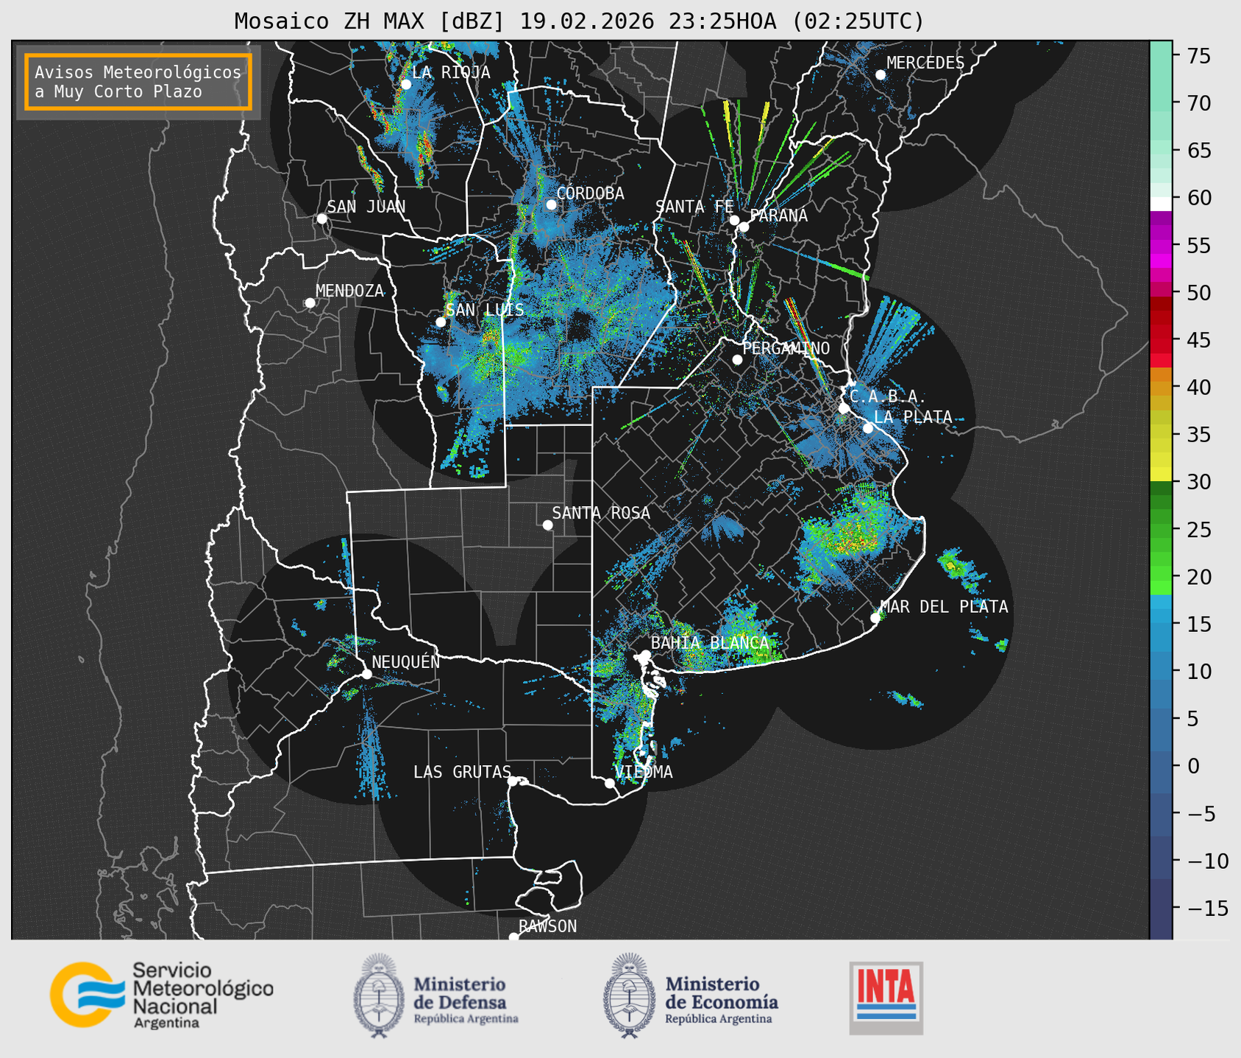Select the La Rioja city marker dot
Image resolution: width=1241 pixels, height=1058 pixels.
pyautogui.click(x=406, y=85)
